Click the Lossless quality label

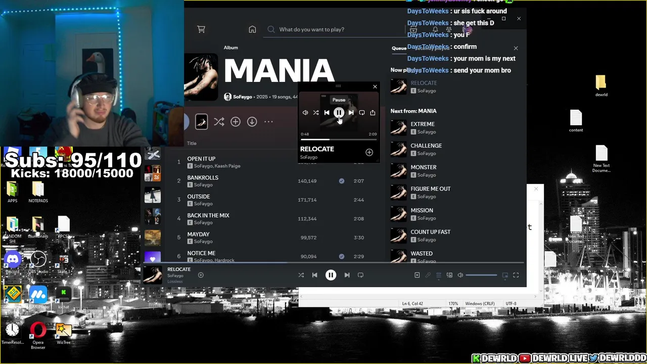174,281
